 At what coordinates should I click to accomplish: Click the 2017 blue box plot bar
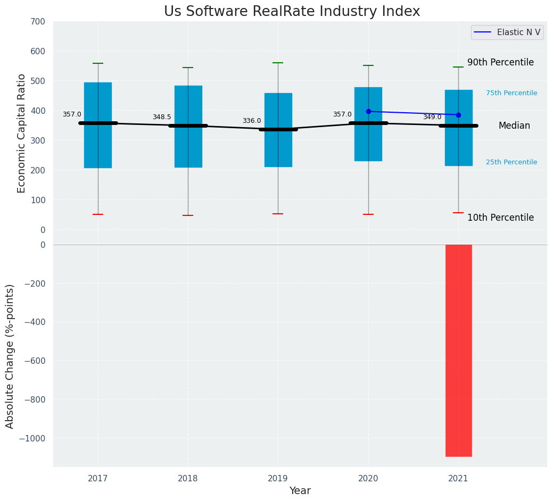pyautogui.click(x=98, y=125)
